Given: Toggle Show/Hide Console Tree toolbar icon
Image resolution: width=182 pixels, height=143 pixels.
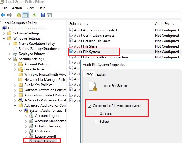Looking at the screenshot, I should 25,15.
